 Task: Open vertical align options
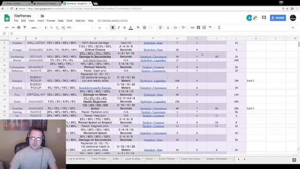(169, 28)
